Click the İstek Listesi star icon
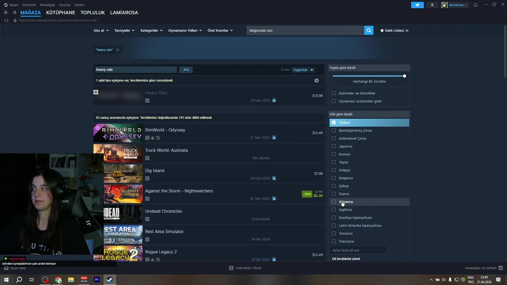507x285 pixels. point(382,30)
